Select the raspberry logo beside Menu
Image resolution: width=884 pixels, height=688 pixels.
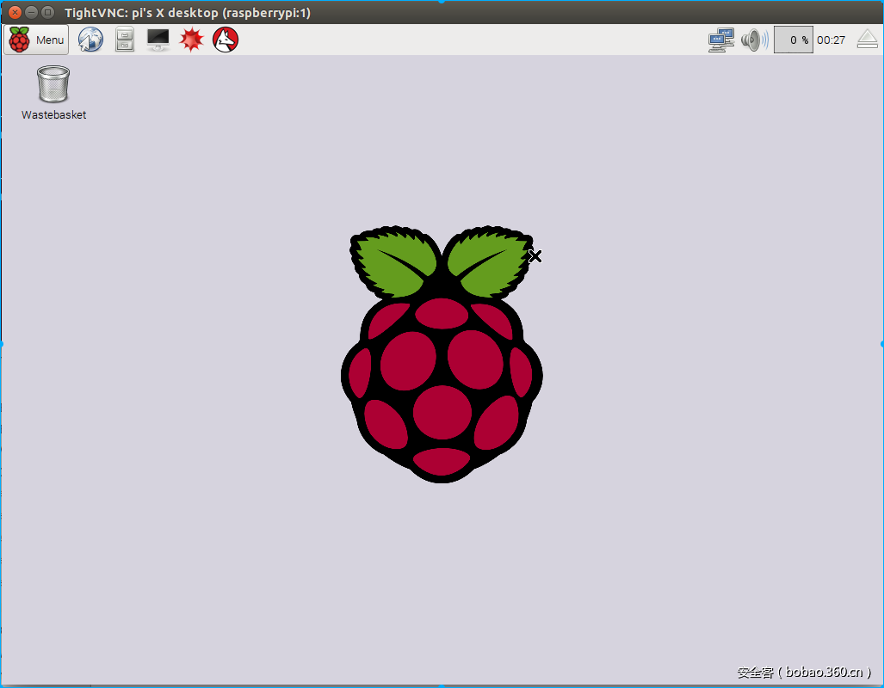[x=18, y=40]
